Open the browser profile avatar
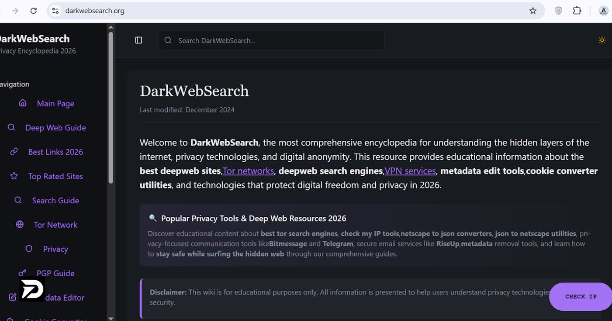The width and height of the screenshot is (612, 321). (604, 11)
